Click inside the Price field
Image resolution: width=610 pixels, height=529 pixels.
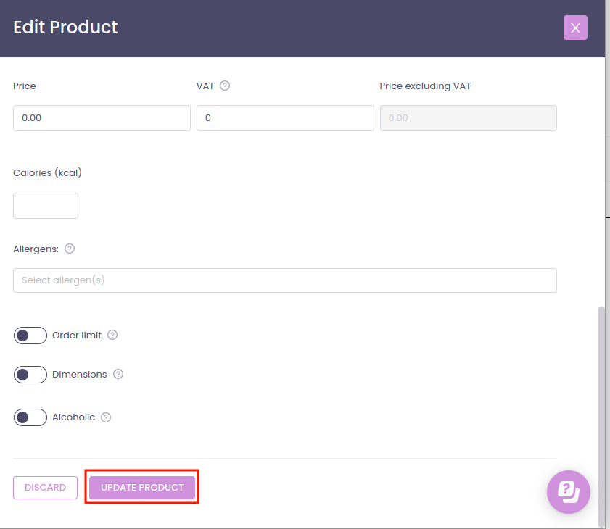[102, 117]
